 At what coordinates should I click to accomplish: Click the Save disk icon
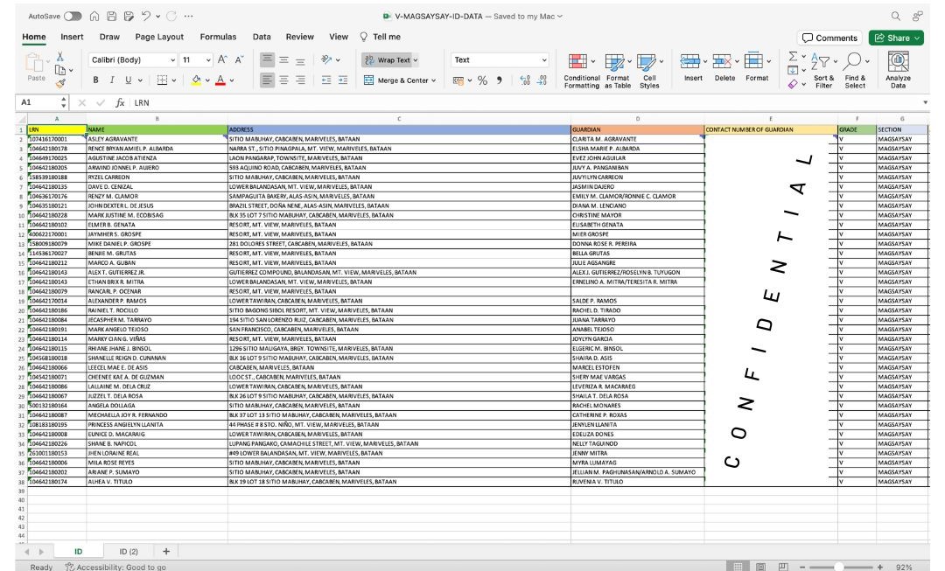coord(111,17)
